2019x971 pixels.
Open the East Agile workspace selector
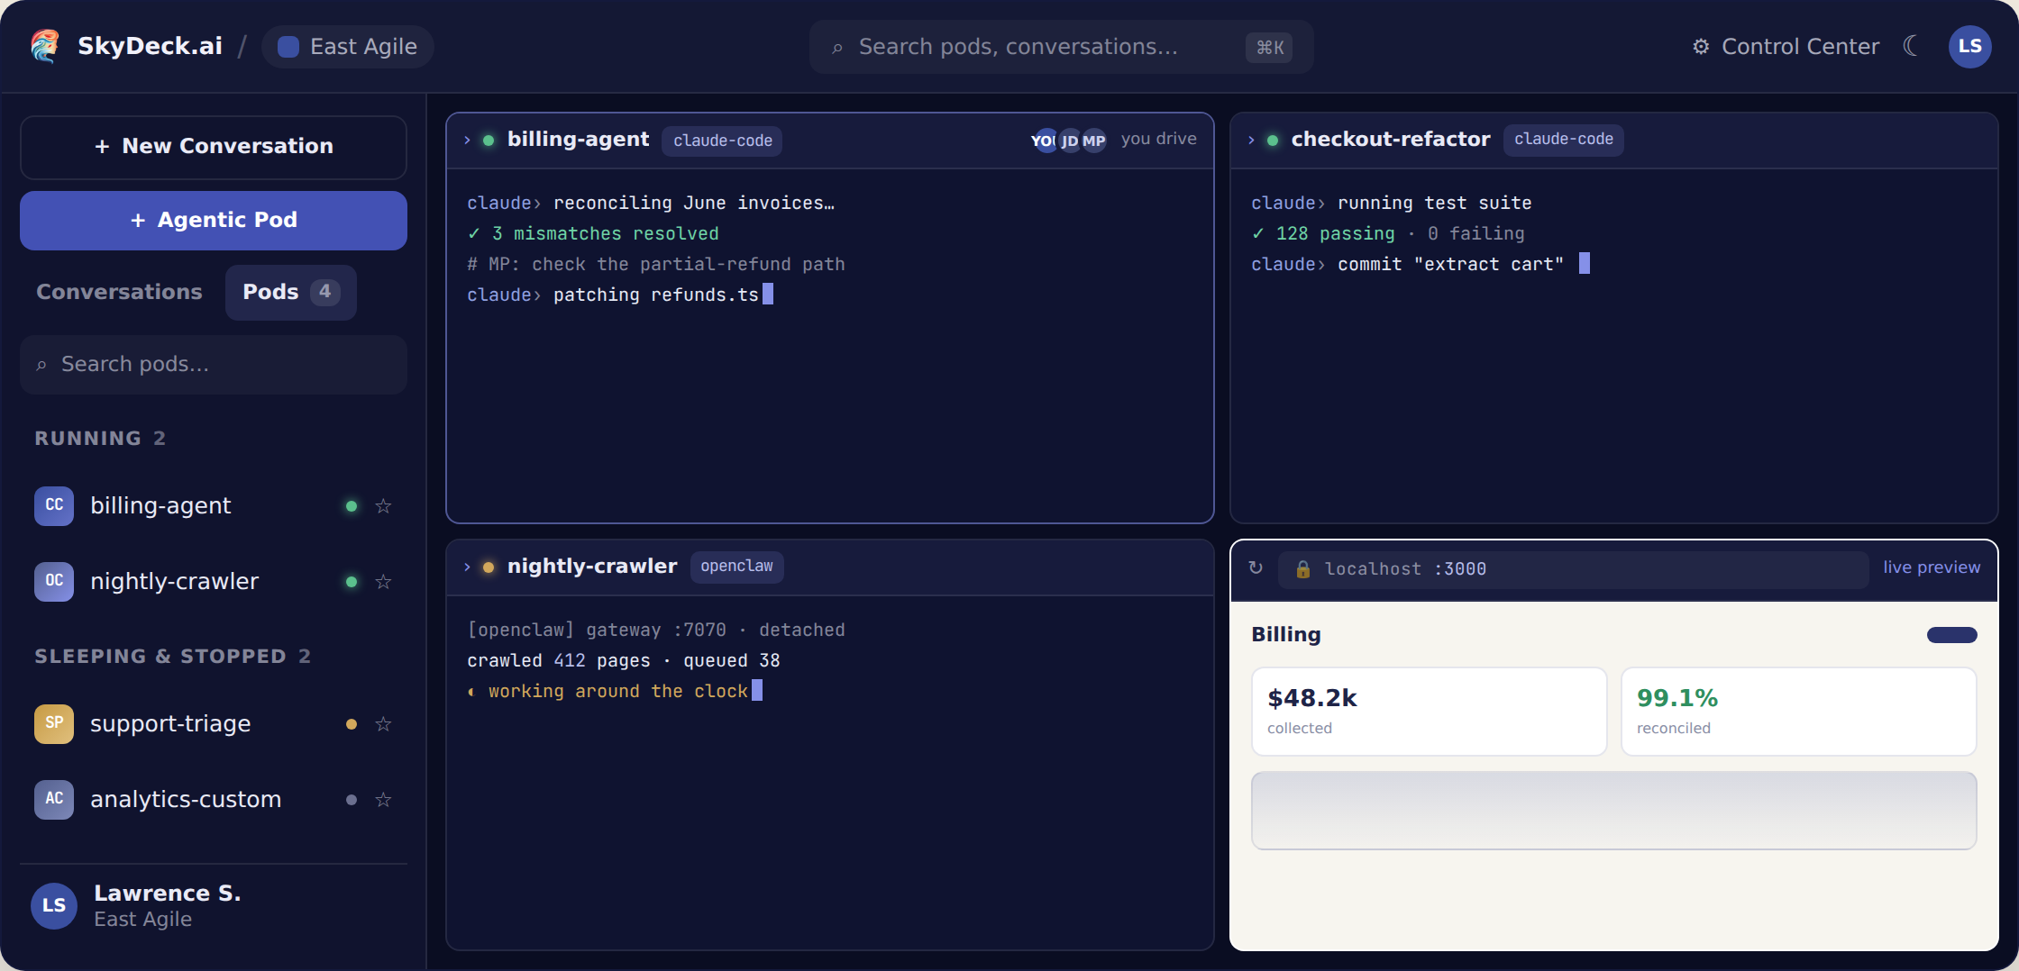click(x=348, y=47)
